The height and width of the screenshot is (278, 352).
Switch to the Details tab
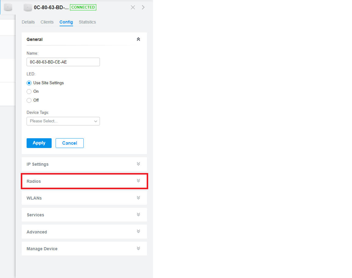(x=28, y=22)
